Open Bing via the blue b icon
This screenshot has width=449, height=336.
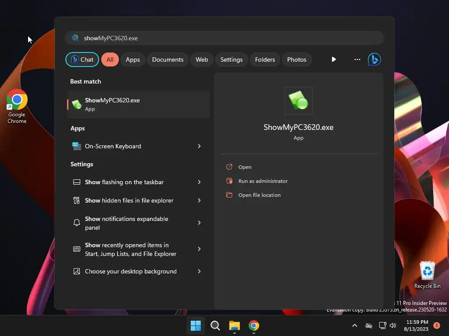point(374,59)
